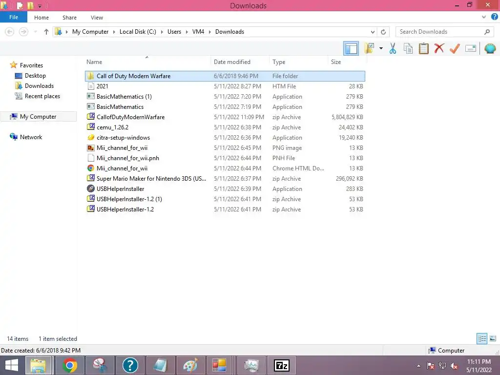Screen dimensions: 500x375
Task: Click the red X Delete toolbar icon
Action: 439,48
